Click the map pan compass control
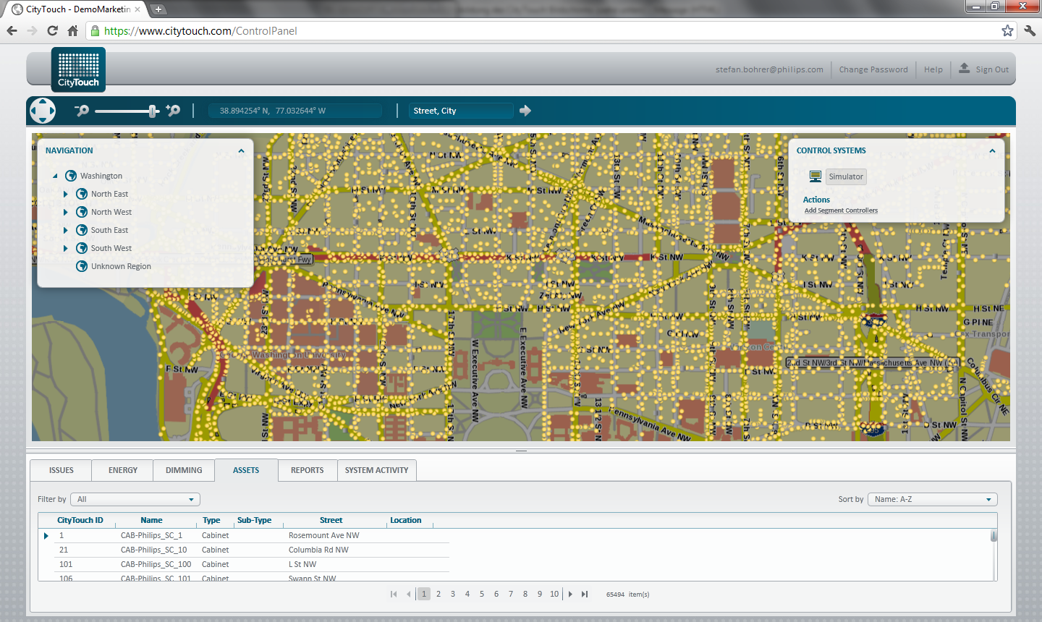 point(43,111)
